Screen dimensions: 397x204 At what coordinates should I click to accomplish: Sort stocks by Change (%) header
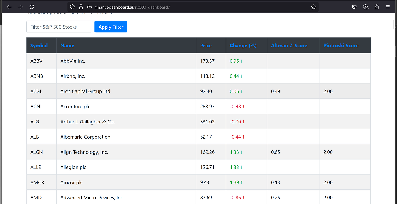[243, 46]
